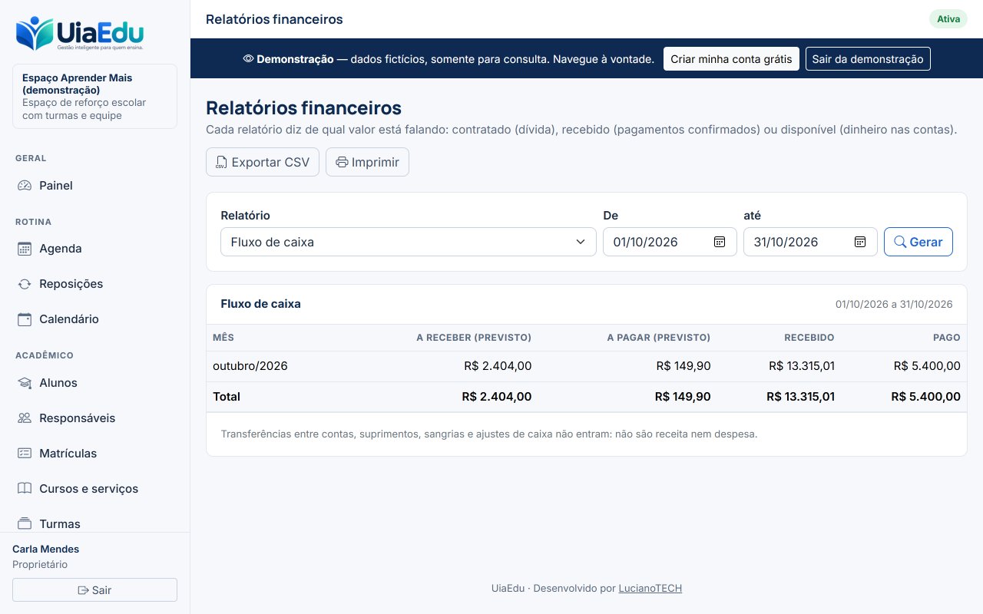Click the Alunos graduation cap icon

pos(25,383)
